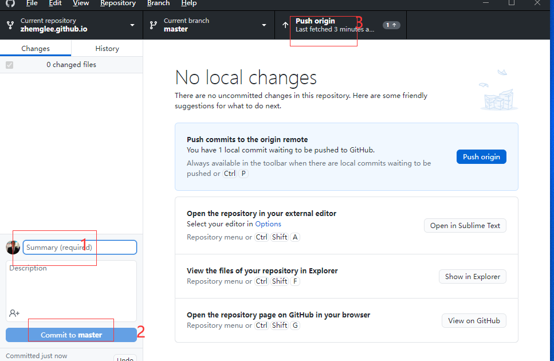Open the Repository menu
554x361 pixels.
[x=117, y=3]
